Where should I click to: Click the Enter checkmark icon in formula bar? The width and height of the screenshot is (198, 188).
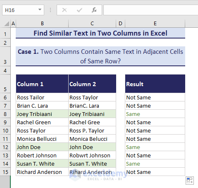pyautogui.click(x=79, y=10)
